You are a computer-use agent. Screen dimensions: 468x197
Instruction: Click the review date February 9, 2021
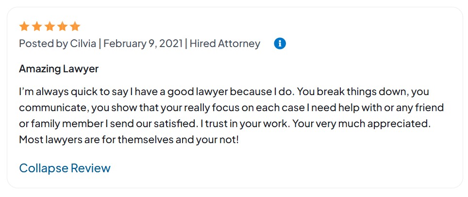click(x=142, y=44)
